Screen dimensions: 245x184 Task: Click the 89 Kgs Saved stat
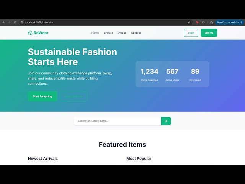point(195,74)
